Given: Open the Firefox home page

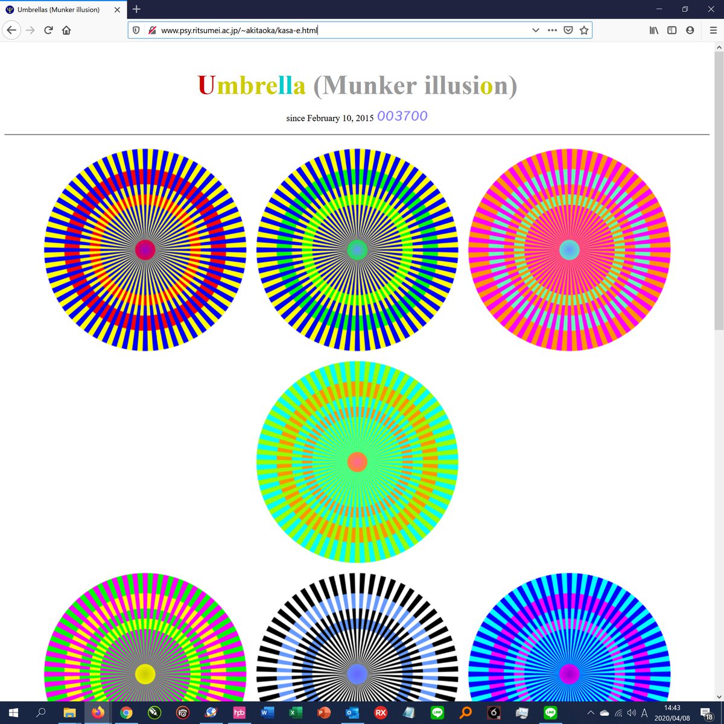Looking at the screenshot, I should tap(66, 30).
